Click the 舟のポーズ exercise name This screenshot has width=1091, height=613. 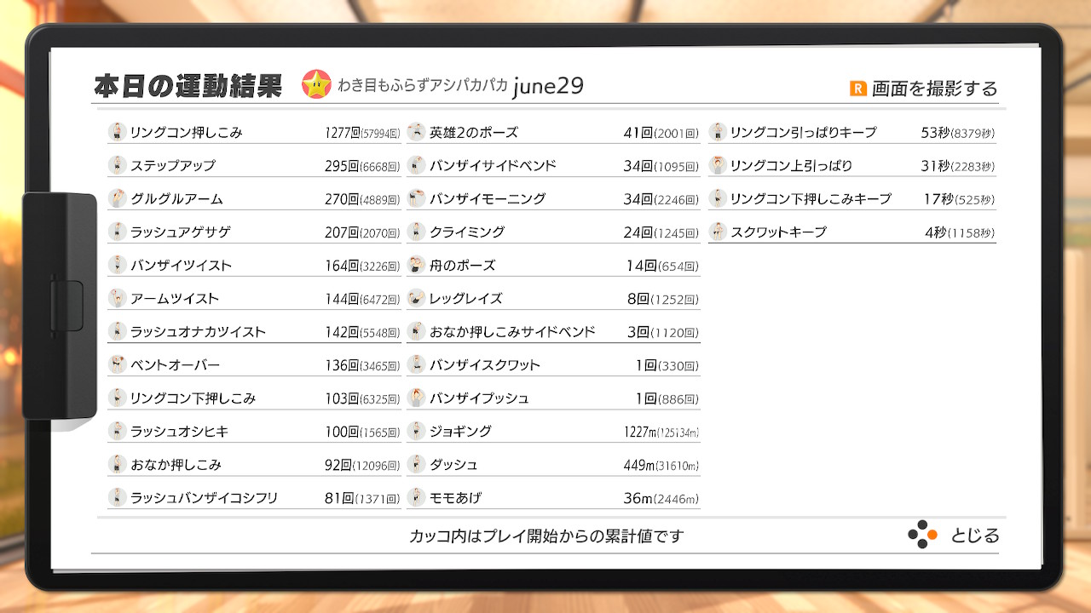[463, 266]
